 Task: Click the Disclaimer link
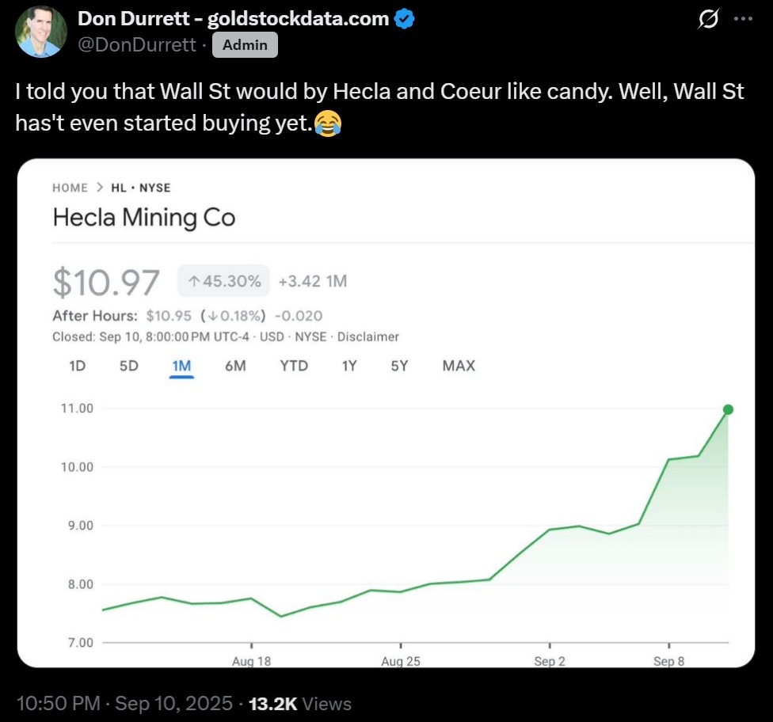(368, 336)
